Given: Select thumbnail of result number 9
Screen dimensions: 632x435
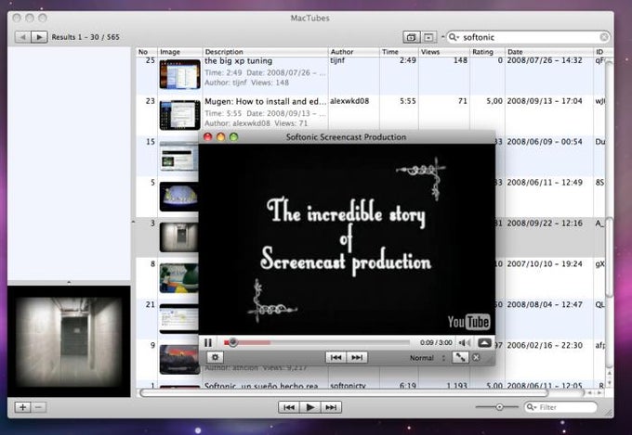Looking at the screenshot, I should pos(179,359).
